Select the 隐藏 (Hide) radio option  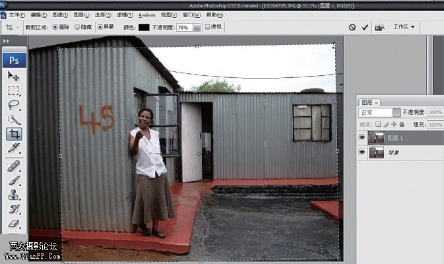(x=78, y=27)
